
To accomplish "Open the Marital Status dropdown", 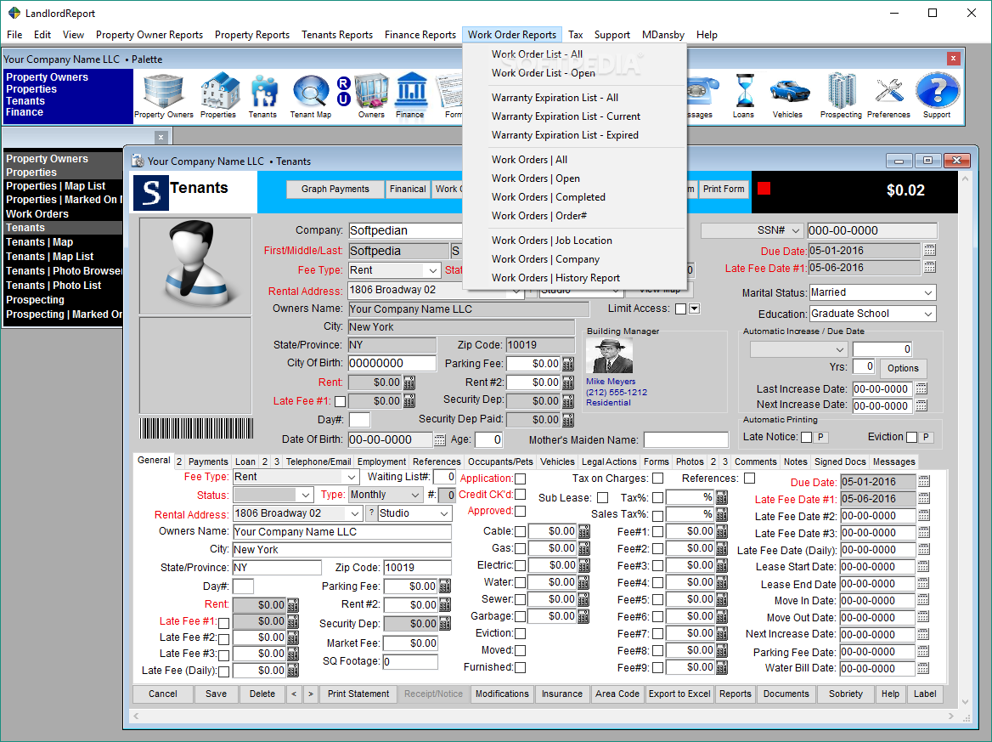I will pos(928,293).
